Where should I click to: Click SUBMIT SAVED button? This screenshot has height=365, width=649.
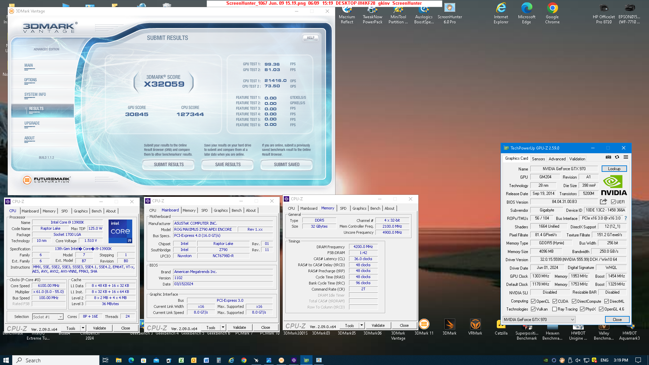click(286, 165)
